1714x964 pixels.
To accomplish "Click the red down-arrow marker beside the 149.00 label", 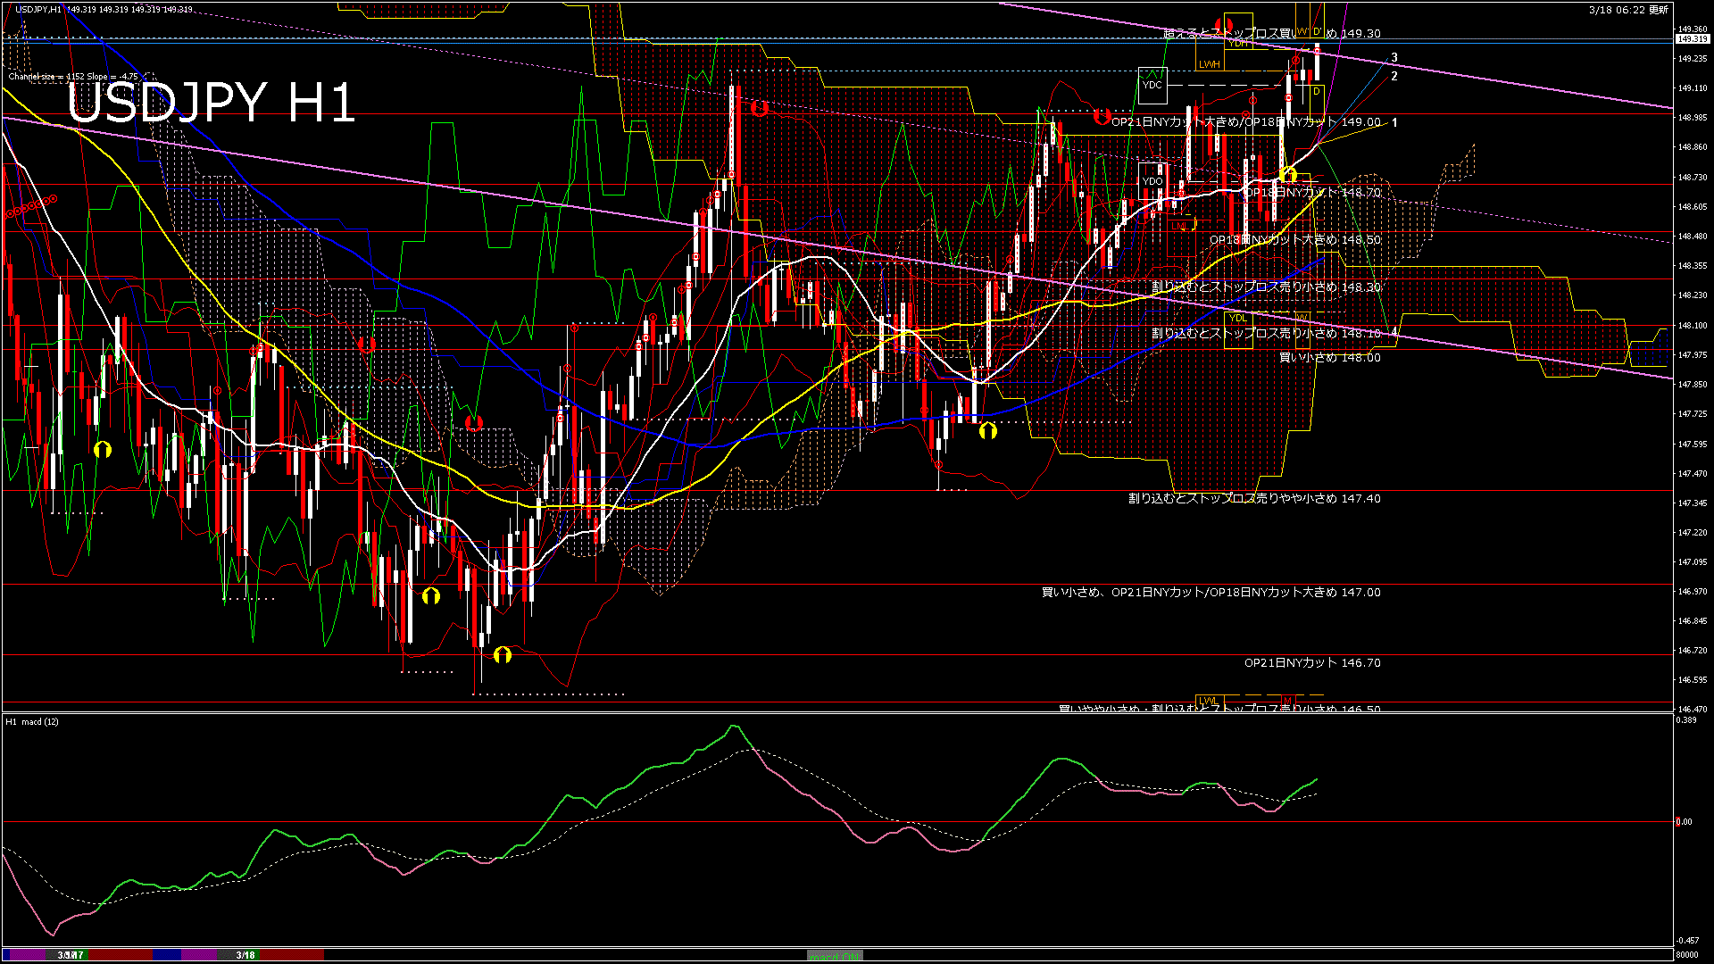I will (x=1102, y=117).
